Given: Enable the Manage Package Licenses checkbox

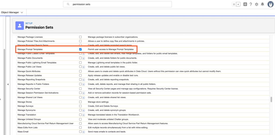Looking at the screenshot, I should click(x=80, y=37).
